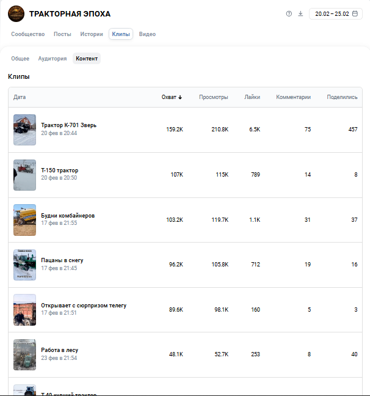Sort by the Лайки column header
Image resolution: width=370 pixels, height=396 pixels.
pos(252,97)
